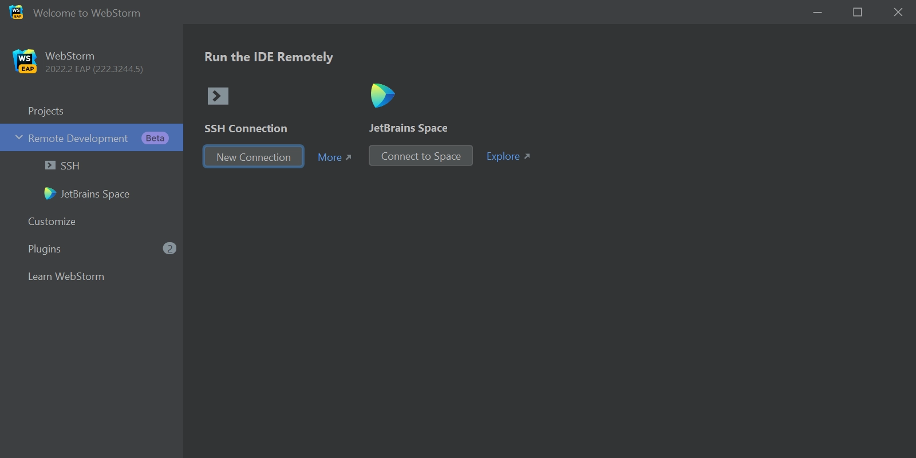The width and height of the screenshot is (916, 458).
Task: Open the Explore link for Space
Action: coord(508,156)
